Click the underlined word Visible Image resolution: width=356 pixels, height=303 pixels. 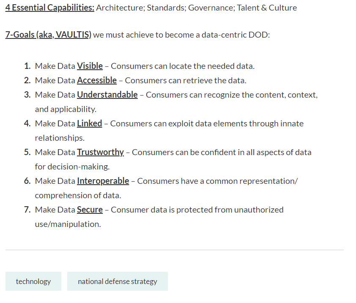[90, 66]
